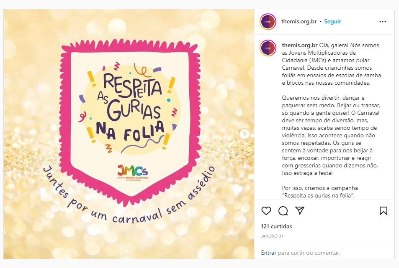Image resolution: width=399 pixels, height=268 pixels.
Task: Toggle saved status with the bookmark ribbon
Action: (383, 211)
